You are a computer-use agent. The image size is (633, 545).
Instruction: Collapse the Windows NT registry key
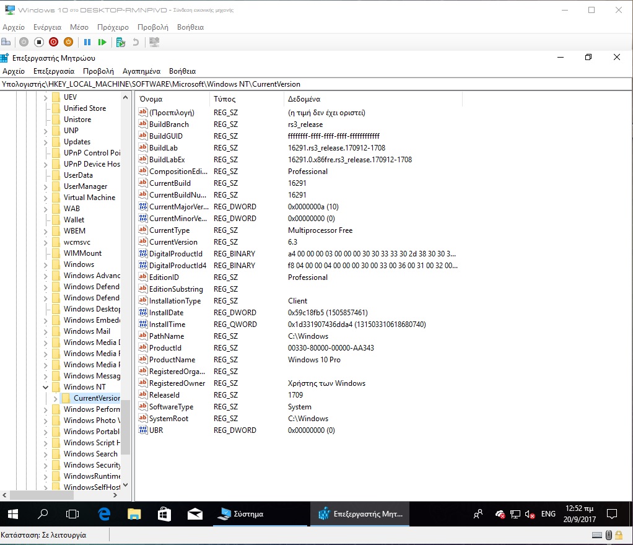45,387
